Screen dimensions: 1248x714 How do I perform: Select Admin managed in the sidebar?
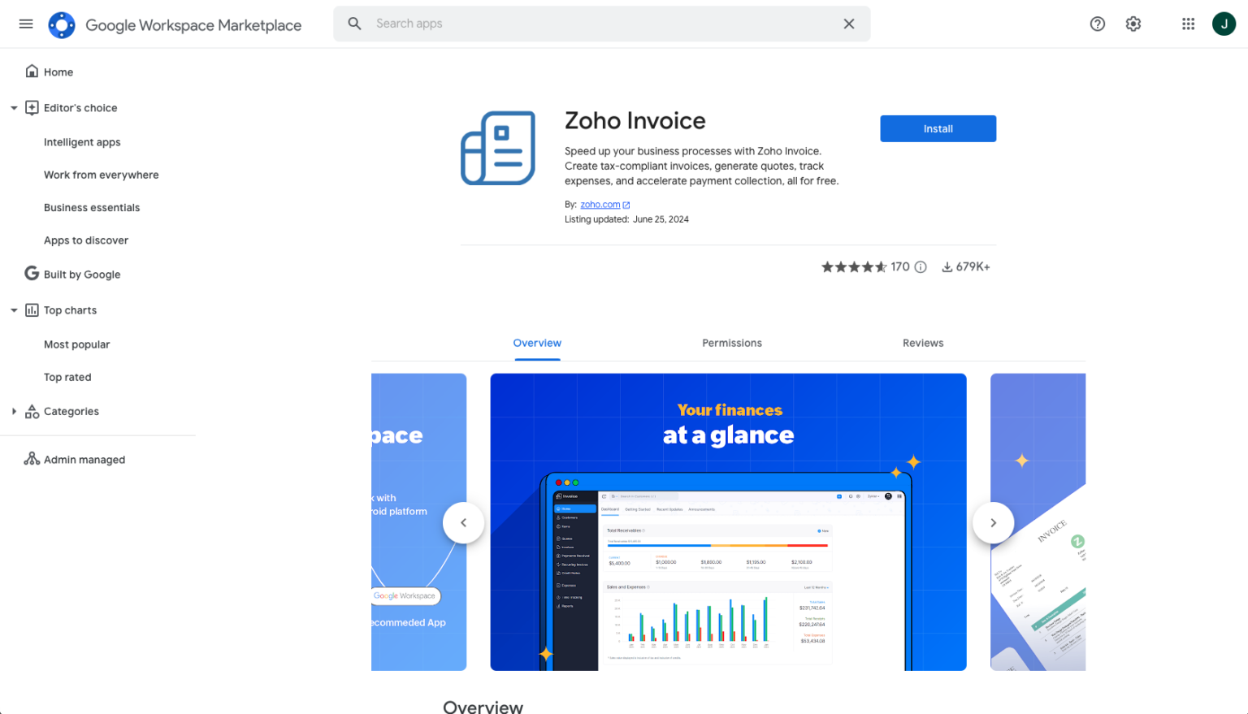[84, 459]
